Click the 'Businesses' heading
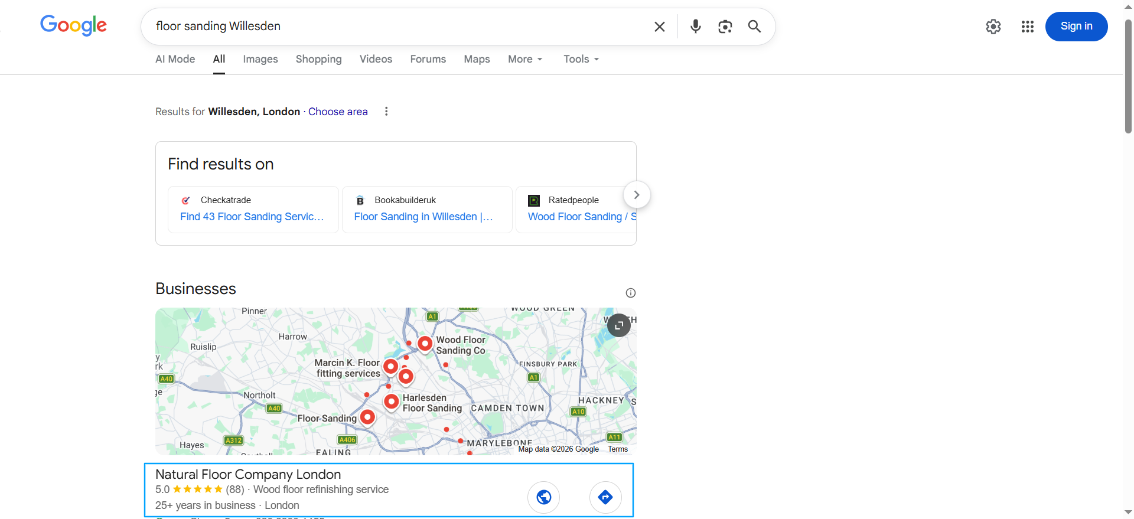1134x519 pixels. coord(195,289)
